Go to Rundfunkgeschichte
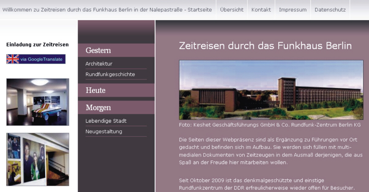The image size is (369, 192). pyautogui.click(x=110, y=74)
